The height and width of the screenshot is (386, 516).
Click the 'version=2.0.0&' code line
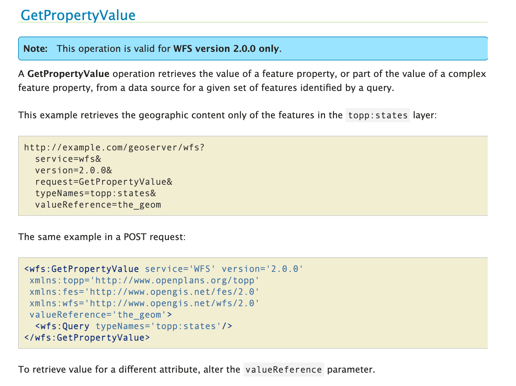[x=74, y=170]
